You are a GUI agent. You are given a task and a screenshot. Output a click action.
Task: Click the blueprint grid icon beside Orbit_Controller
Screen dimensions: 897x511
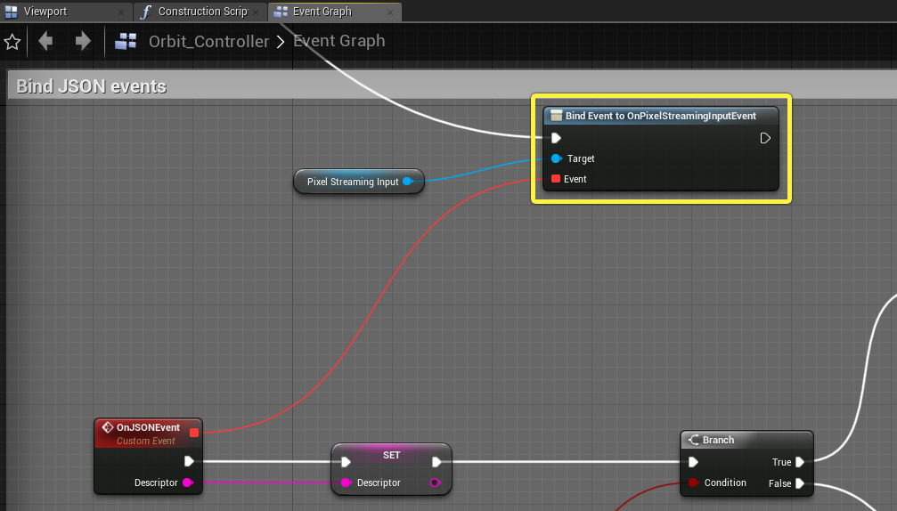[126, 41]
